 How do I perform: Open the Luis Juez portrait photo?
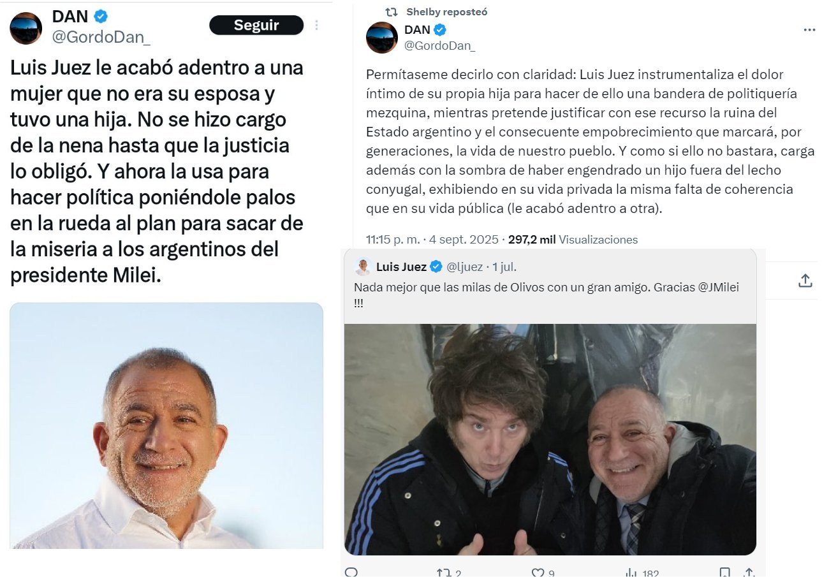[166, 425]
